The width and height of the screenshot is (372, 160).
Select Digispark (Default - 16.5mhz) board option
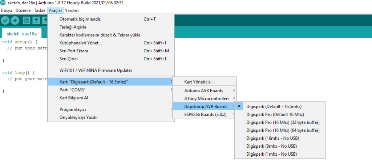pos(274,107)
